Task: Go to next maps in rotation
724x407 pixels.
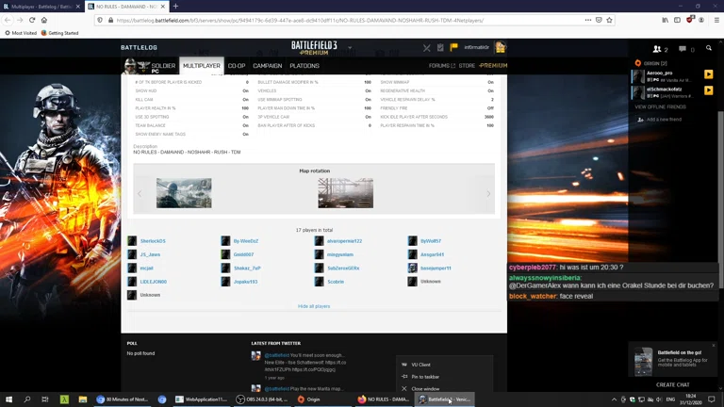Action: point(488,194)
